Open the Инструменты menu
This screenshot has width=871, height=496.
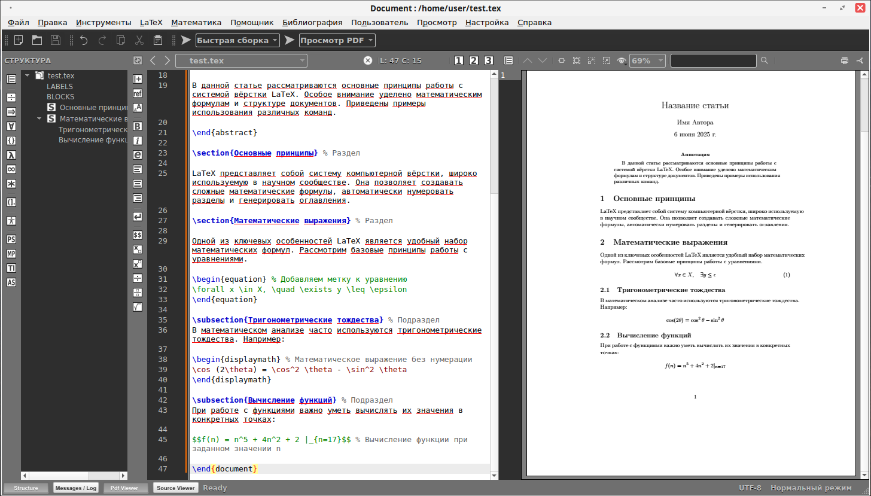(x=103, y=22)
